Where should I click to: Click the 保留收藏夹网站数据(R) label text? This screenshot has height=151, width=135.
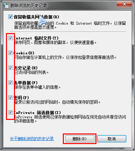tap(36, 17)
